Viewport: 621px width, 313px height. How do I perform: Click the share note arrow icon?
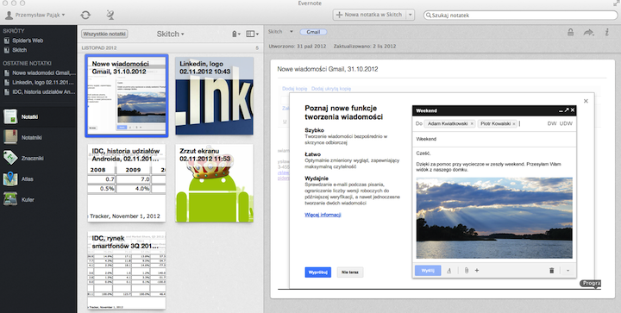tap(589, 33)
